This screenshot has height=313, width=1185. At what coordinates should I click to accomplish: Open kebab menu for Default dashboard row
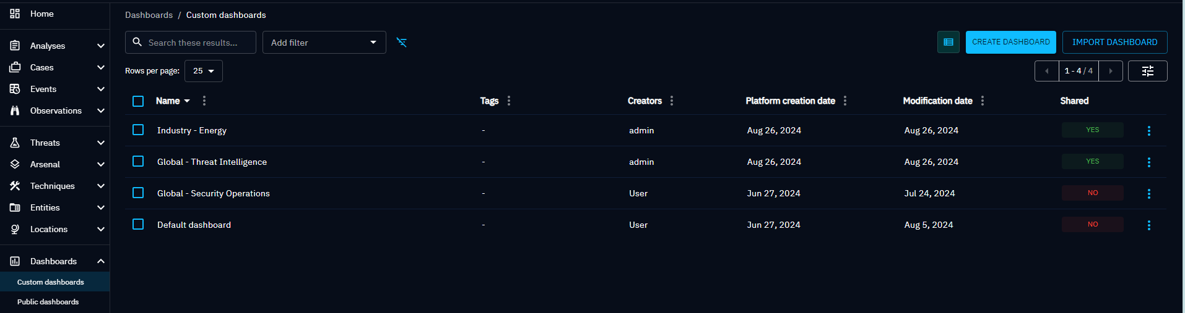(x=1148, y=225)
